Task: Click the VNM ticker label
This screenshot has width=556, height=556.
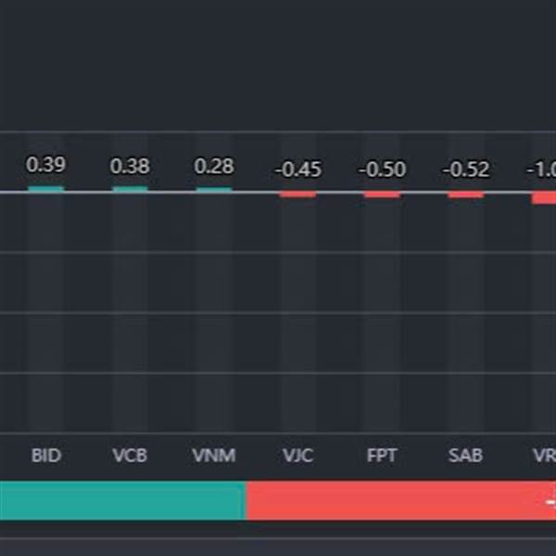Action: (214, 456)
